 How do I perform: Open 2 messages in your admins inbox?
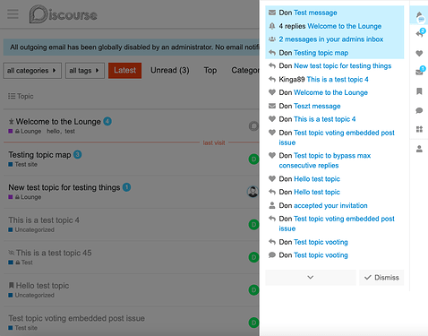334,39
